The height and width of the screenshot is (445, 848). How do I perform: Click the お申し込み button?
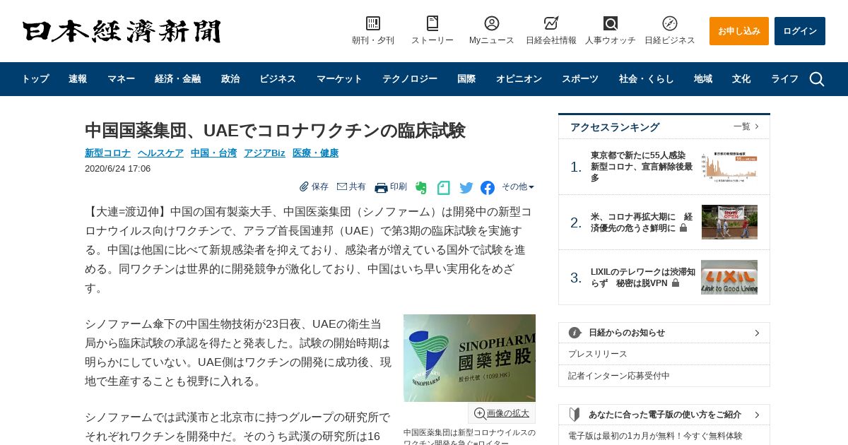pyautogui.click(x=739, y=31)
